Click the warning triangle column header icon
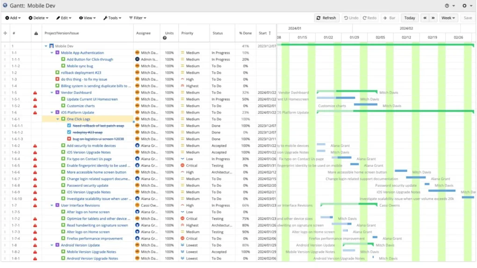The image size is (477, 268). coord(36,33)
